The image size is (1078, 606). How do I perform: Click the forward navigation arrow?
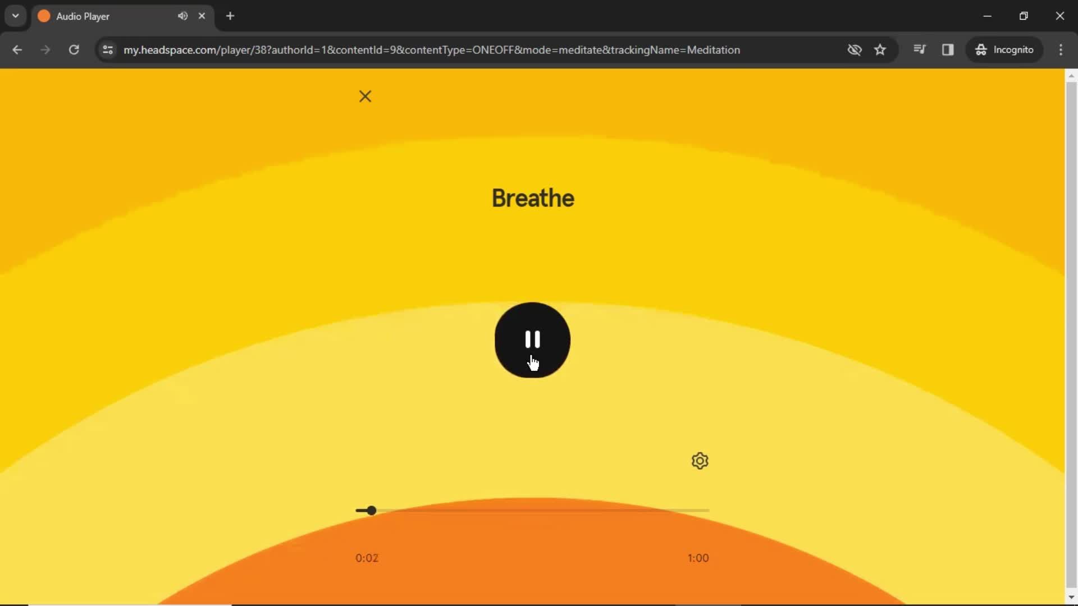coord(44,49)
